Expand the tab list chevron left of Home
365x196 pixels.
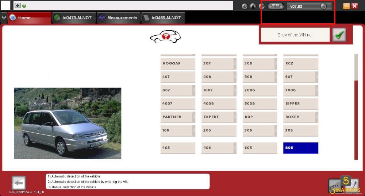tap(4, 17)
